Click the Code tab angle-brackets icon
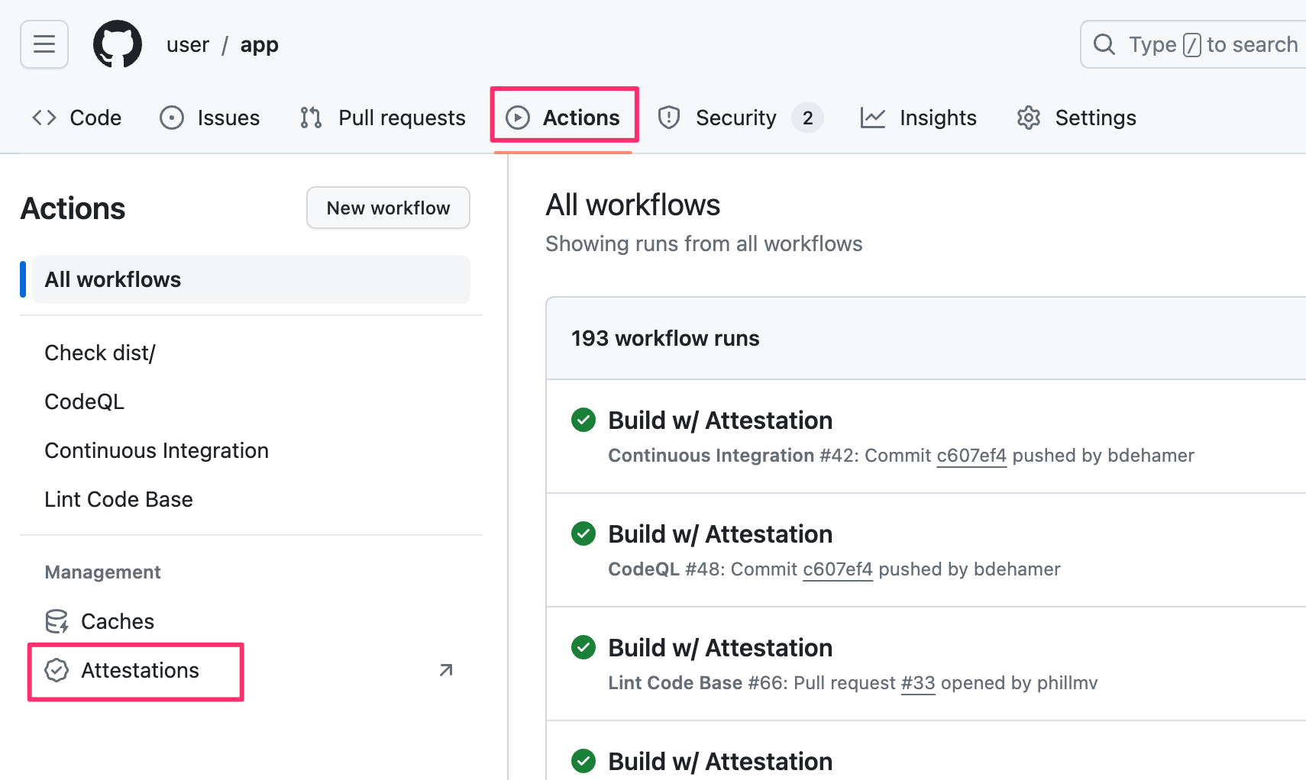 pyautogui.click(x=44, y=118)
